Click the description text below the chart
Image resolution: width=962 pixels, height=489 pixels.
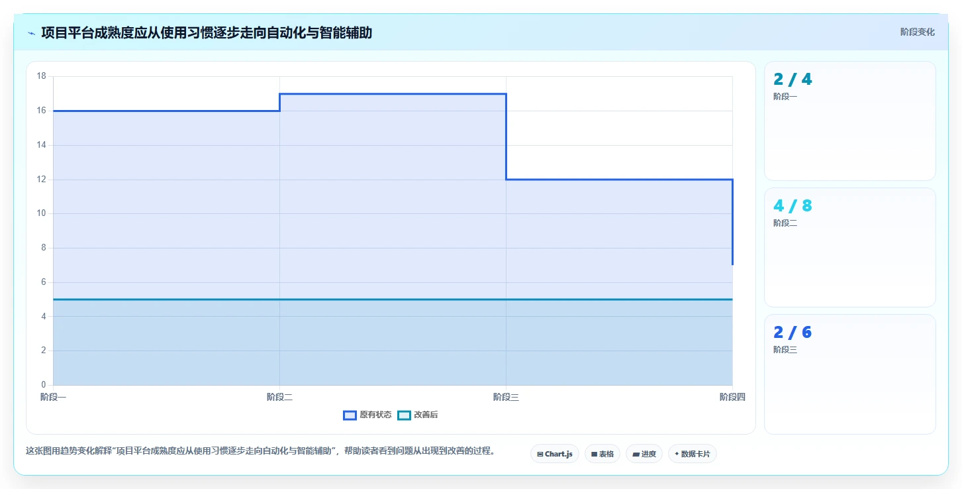coord(260,451)
